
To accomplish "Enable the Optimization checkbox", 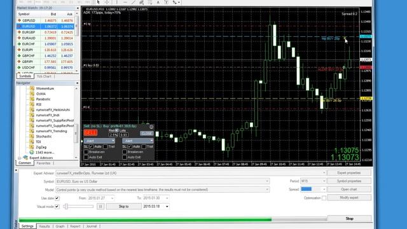I will tap(324, 198).
